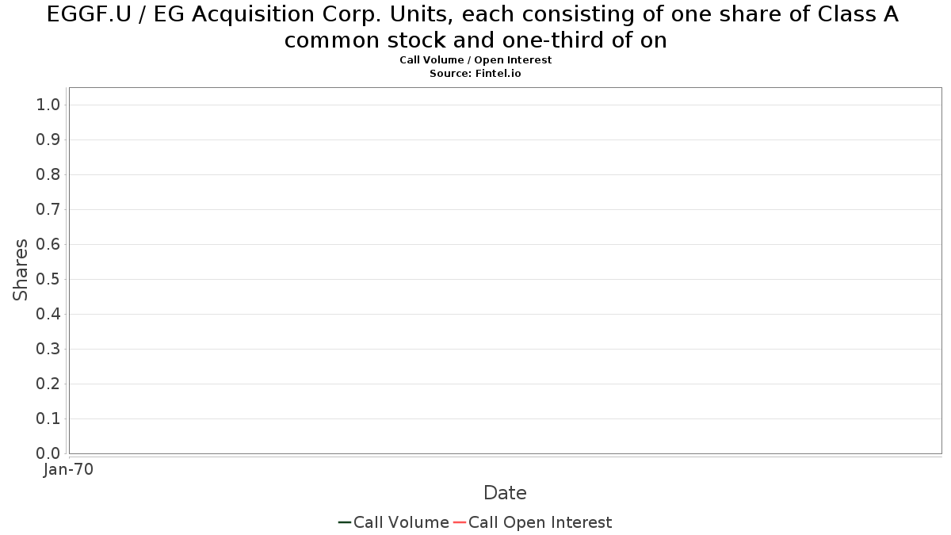The width and height of the screenshot is (951, 535).
Task: Click the 0.1 y-axis tick label
Action: tap(48, 418)
